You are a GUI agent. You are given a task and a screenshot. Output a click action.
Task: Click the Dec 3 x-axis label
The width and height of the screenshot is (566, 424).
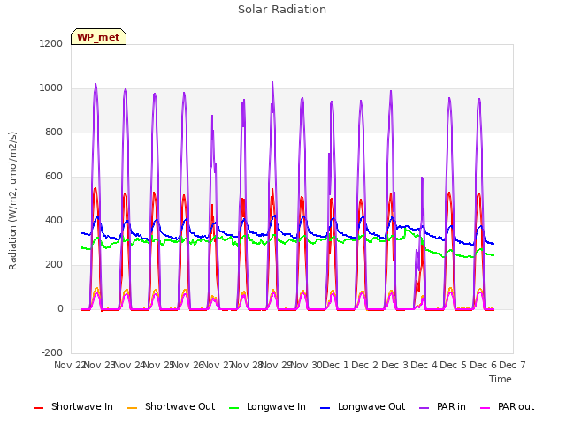[395, 365]
